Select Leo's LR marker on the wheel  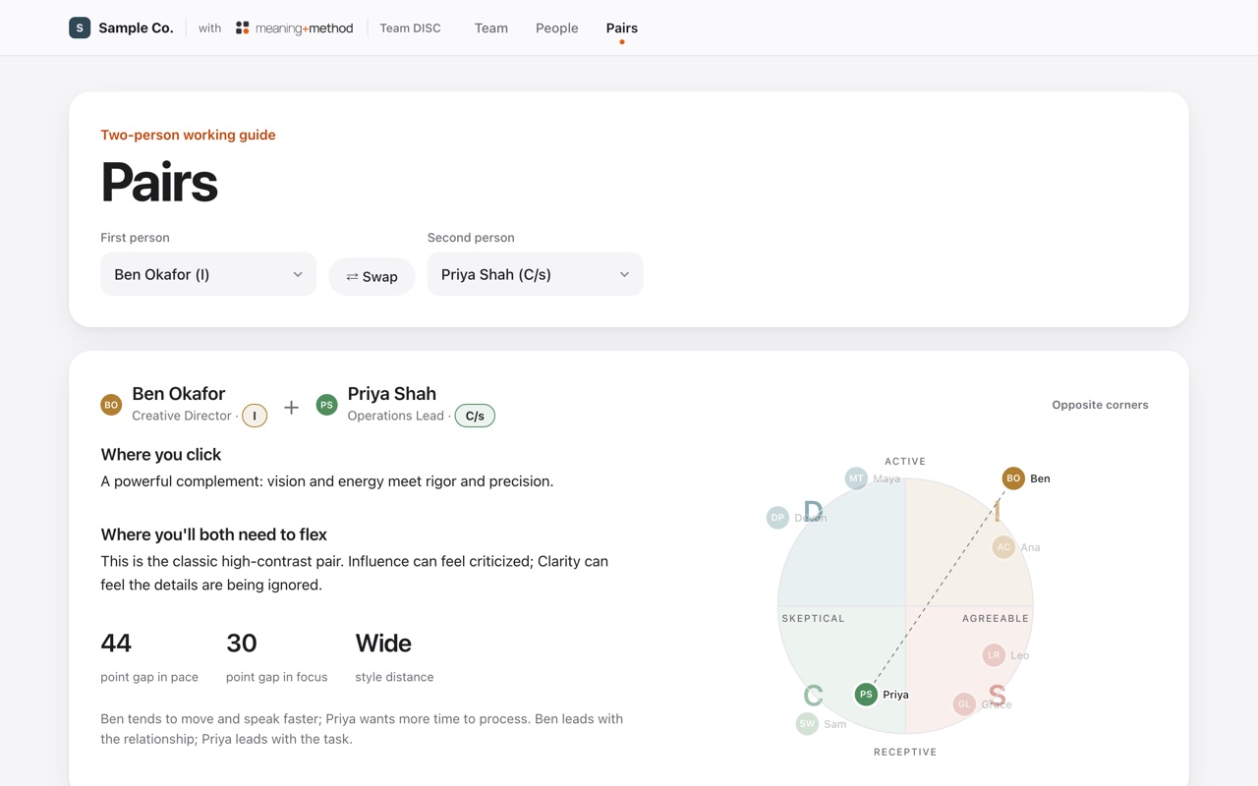point(994,655)
